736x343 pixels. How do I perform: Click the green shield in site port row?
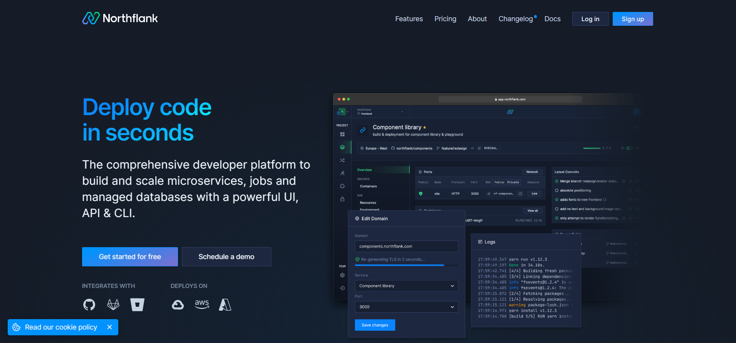pyautogui.click(x=421, y=194)
